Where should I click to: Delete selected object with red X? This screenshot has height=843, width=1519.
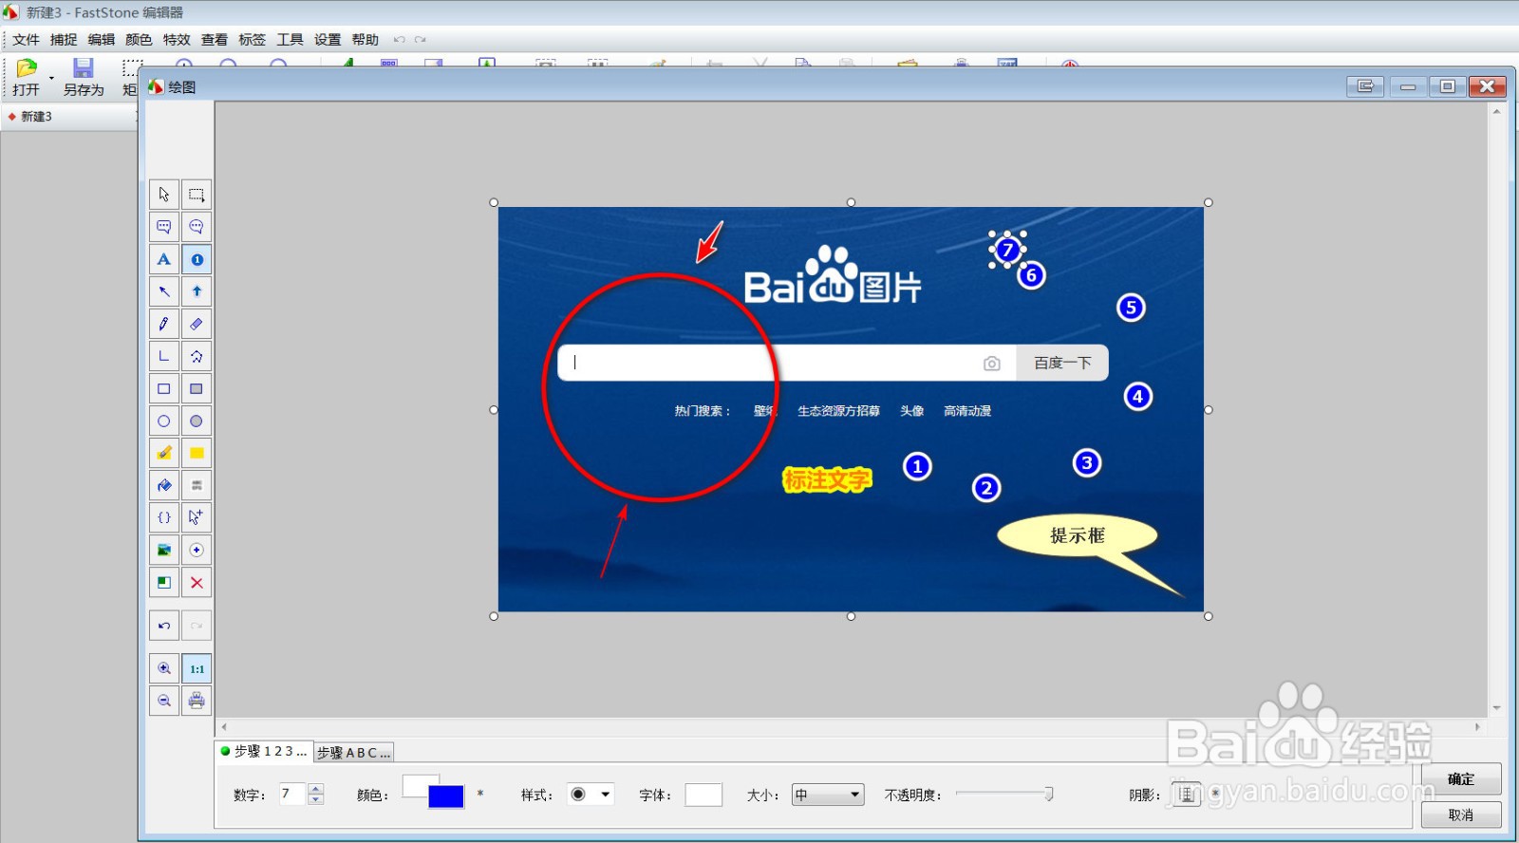click(x=197, y=582)
